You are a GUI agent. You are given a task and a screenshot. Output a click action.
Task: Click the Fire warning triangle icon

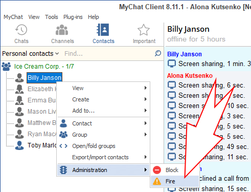pos(157,181)
